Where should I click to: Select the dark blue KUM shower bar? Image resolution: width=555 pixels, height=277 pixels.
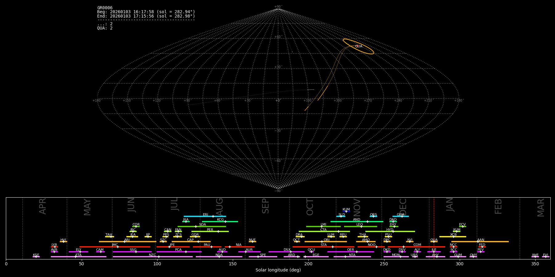click(x=346, y=211)
